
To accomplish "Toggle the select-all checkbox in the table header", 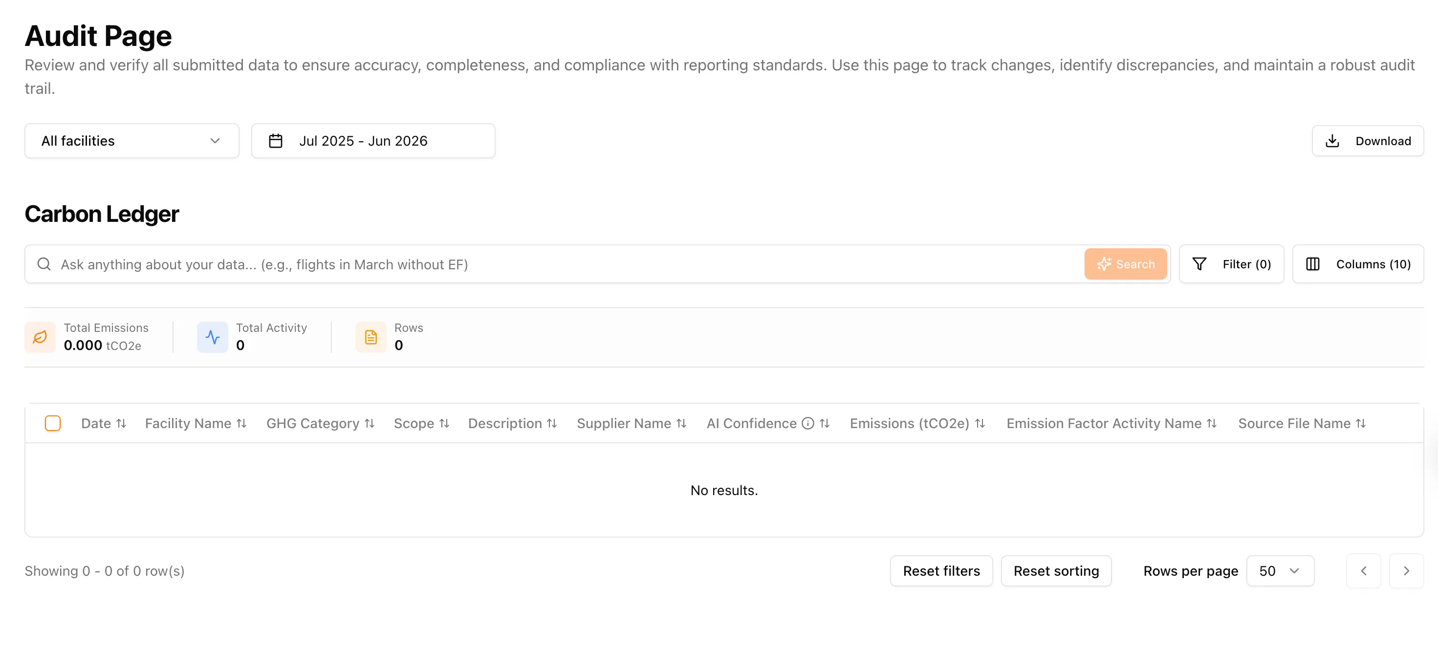I will [x=53, y=423].
